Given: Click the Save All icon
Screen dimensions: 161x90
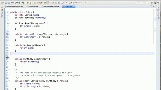Looking at the screenshot, I should [9, 3].
